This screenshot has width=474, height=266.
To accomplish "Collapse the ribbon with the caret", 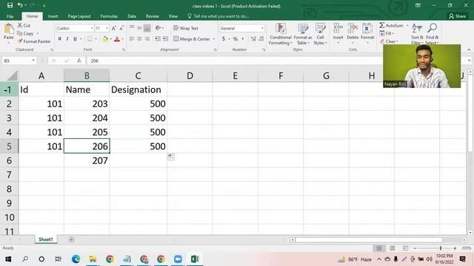I will click(469, 50).
